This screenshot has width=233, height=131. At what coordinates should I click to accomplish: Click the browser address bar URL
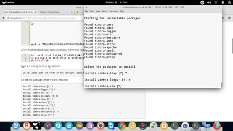pos(43,18)
